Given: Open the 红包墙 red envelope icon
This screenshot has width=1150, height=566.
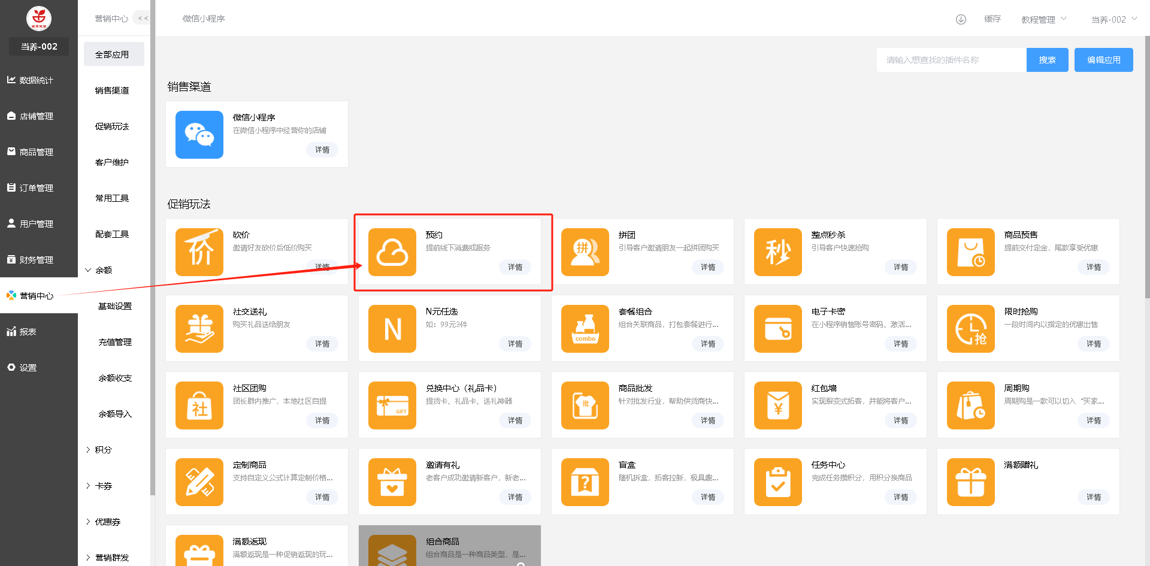Looking at the screenshot, I should coord(777,405).
